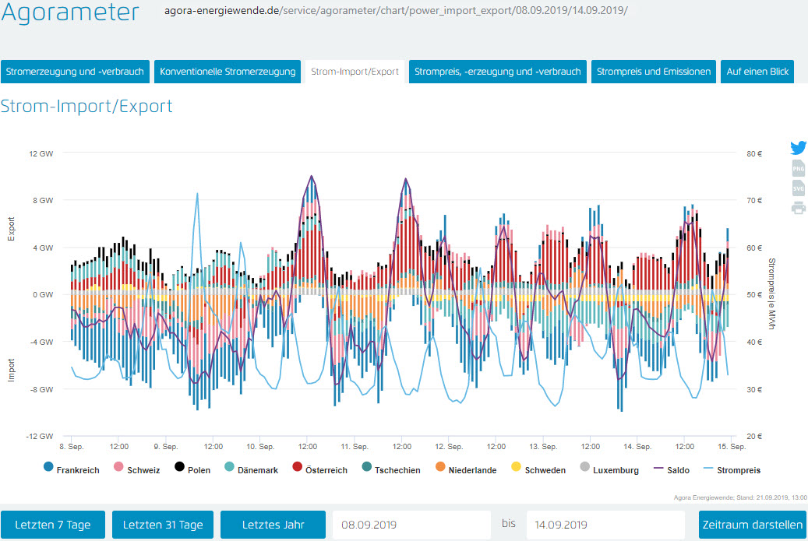
Task: Toggle Frankreich series in the legend
Action: click(x=72, y=470)
